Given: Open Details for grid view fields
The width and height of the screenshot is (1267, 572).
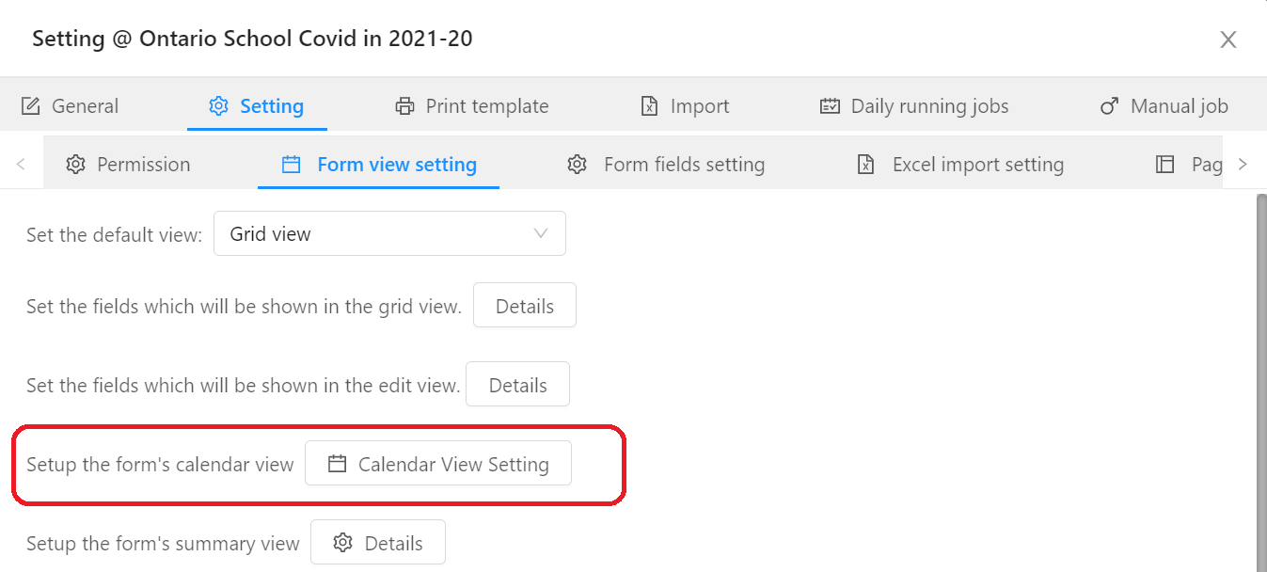Looking at the screenshot, I should pyautogui.click(x=525, y=306).
